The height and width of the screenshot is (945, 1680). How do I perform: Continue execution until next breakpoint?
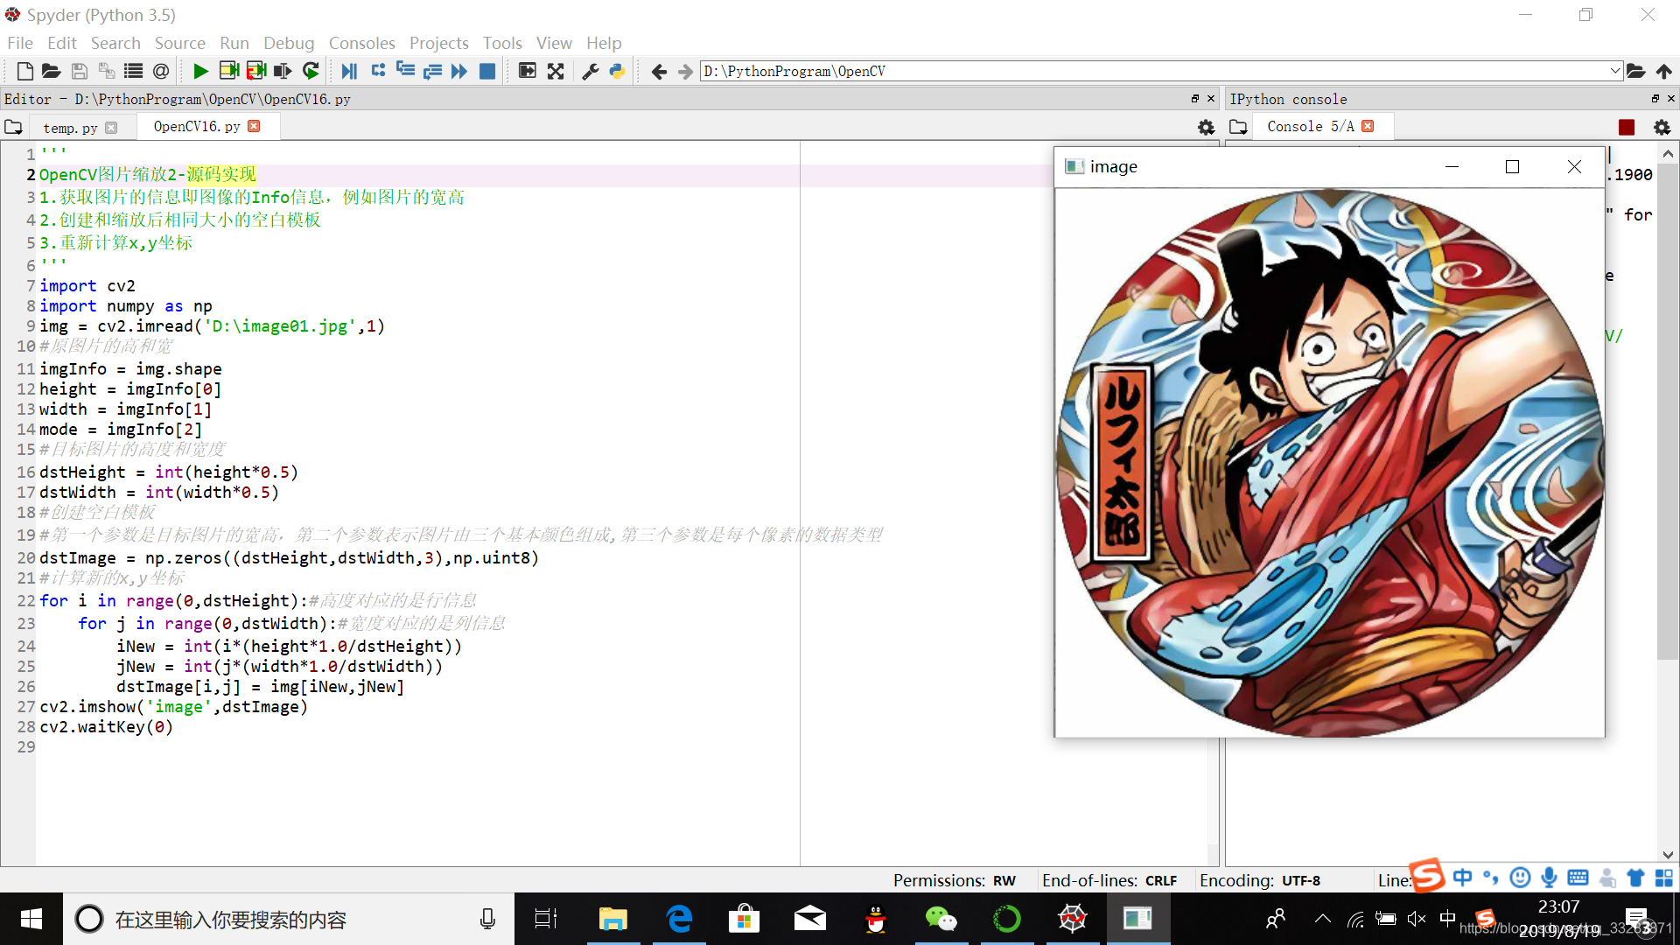click(x=459, y=71)
